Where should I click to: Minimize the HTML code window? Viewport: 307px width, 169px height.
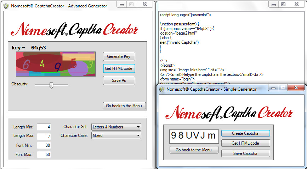point(273,4)
